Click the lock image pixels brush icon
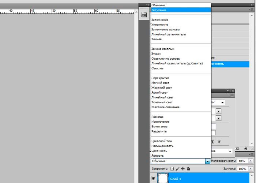This screenshot has height=183, width=256. 177,169
